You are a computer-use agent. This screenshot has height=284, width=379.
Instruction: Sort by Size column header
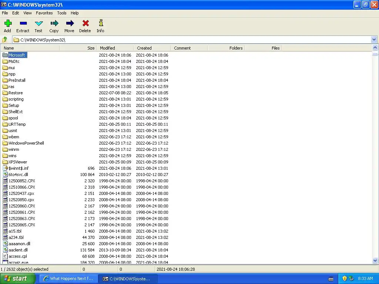[78, 48]
